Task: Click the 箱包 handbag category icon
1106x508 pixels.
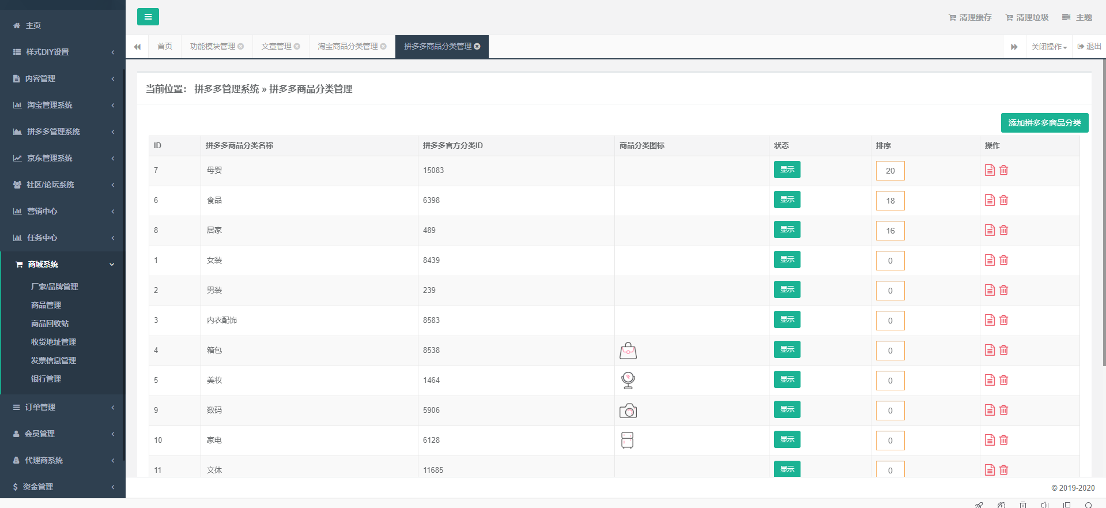Action: [628, 351]
